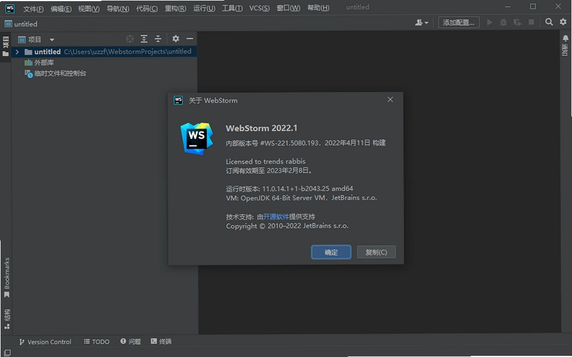Image resolution: width=572 pixels, height=357 pixels.
Task: Open Search Everywhere magnifier icon
Action: 549,22
